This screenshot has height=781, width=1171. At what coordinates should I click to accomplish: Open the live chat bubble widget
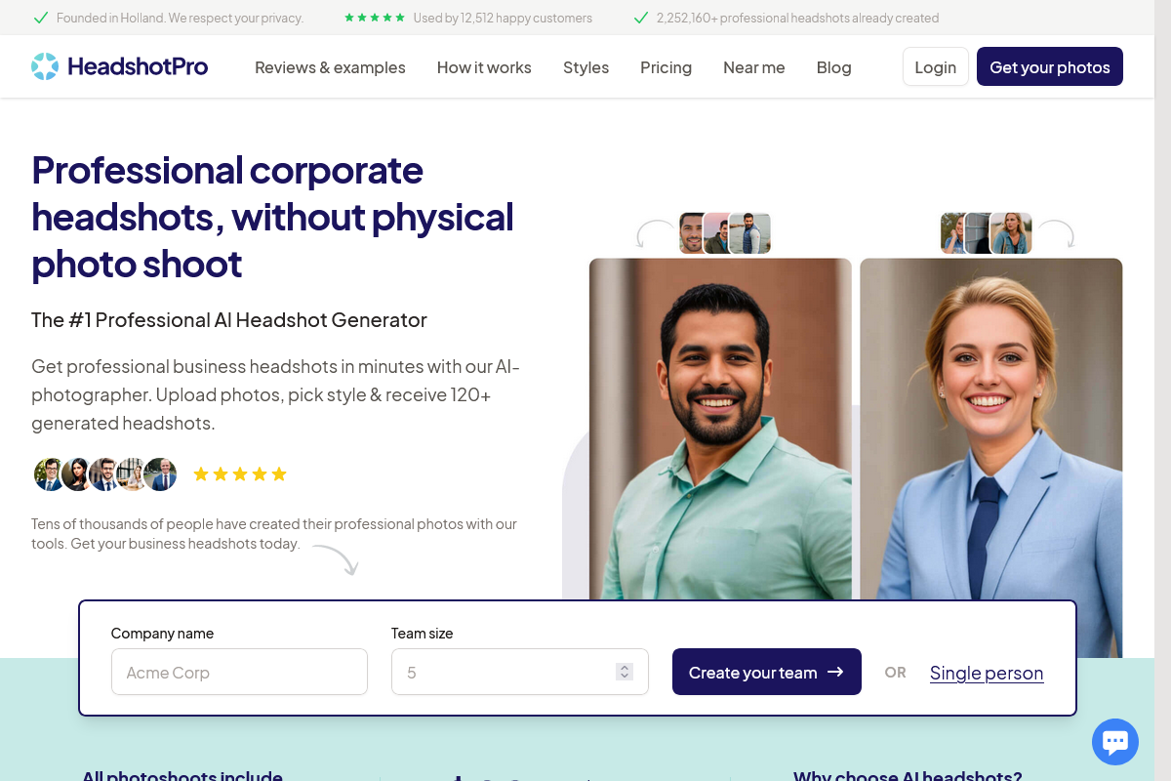pos(1114,742)
